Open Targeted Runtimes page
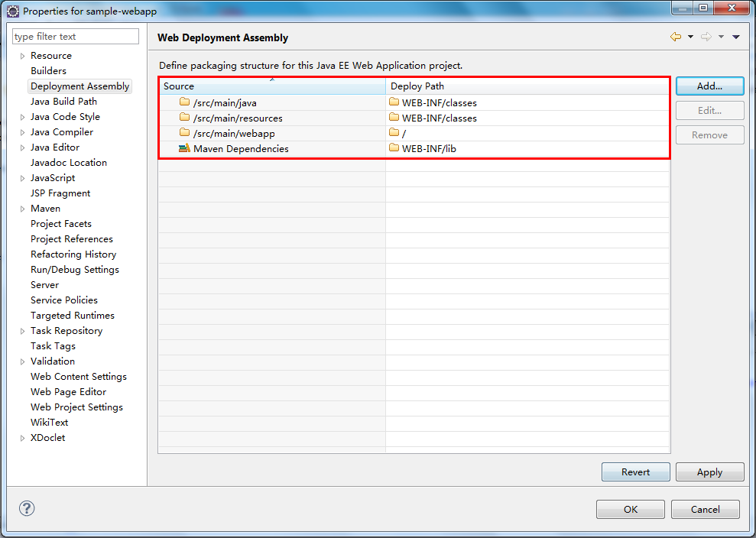 point(73,316)
